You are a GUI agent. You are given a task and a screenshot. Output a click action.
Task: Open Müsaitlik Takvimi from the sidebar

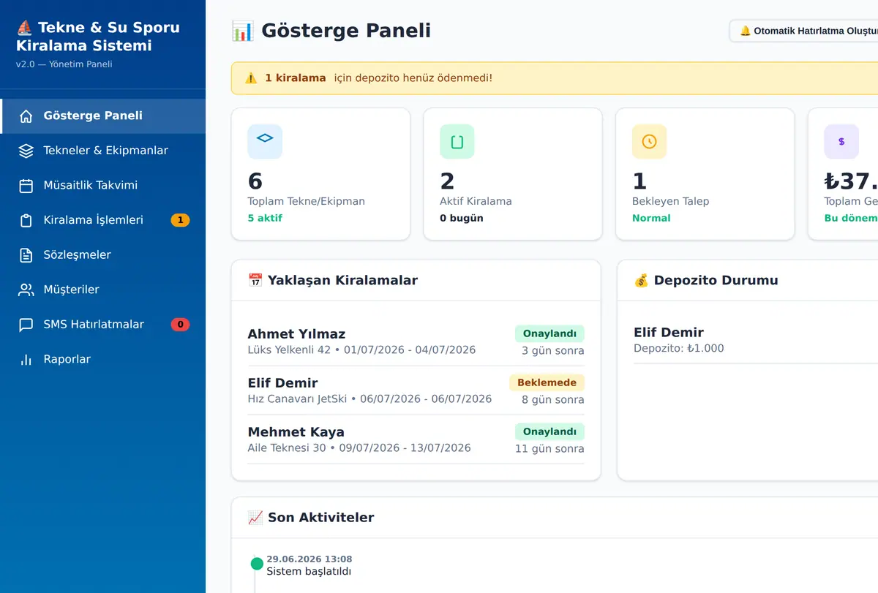pos(104,186)
